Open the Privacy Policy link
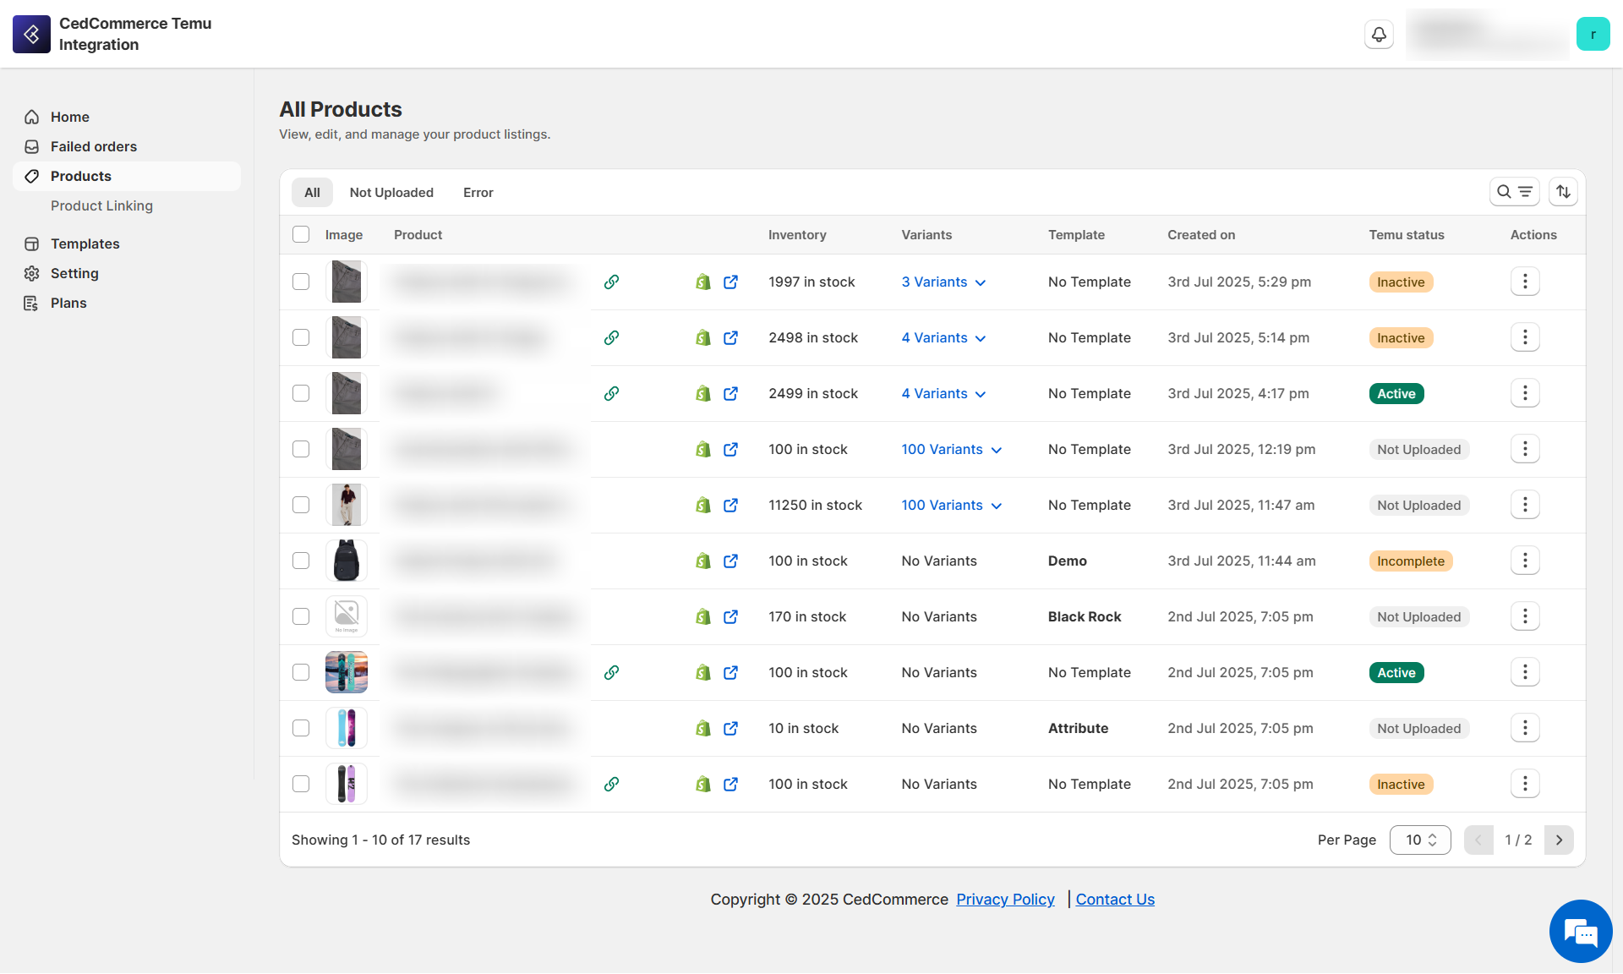Viewport: 1623px width, 974px height. (x=1005, y=899)
